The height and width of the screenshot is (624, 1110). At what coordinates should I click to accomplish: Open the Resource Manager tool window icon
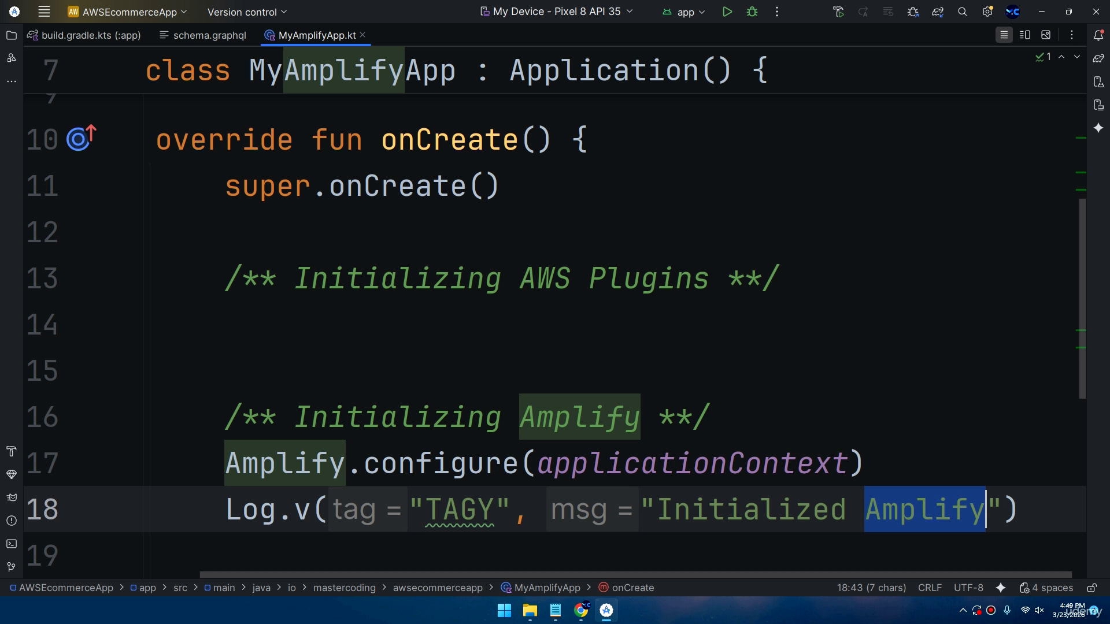(11, 58)
